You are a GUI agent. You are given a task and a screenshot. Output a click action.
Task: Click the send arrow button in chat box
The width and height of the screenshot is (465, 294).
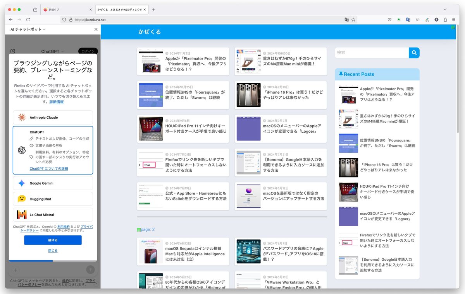(x=90, y=270)
